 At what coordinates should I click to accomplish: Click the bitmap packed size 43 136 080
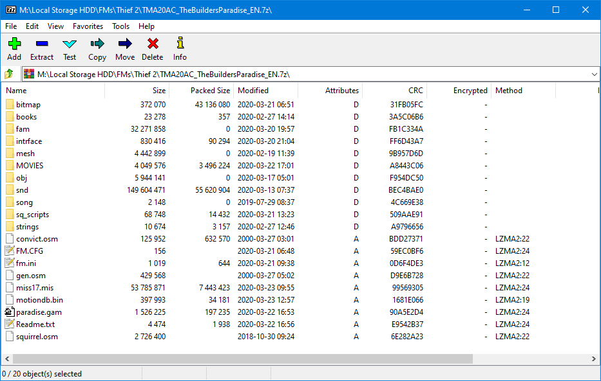213,104
